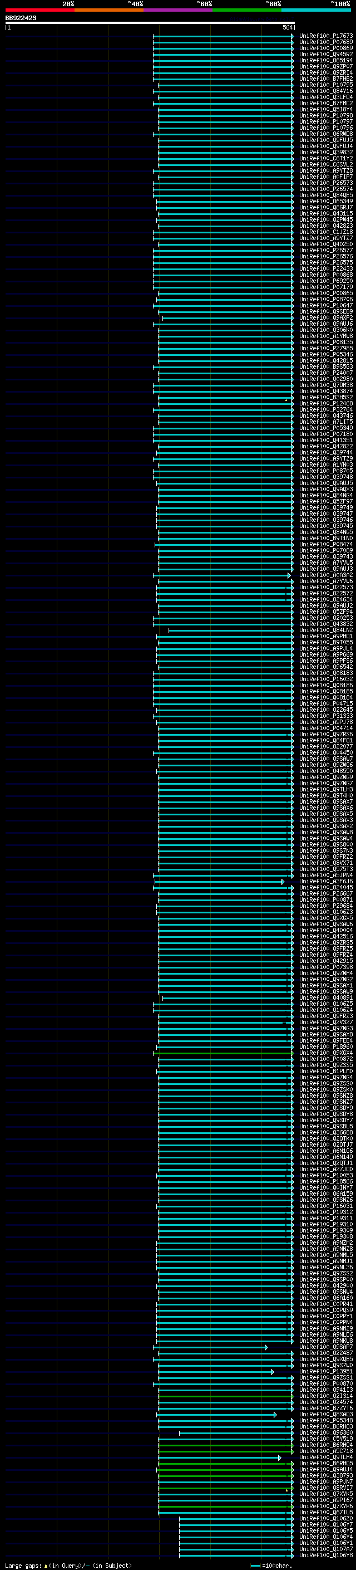Select hit label UniRef100_C5Y519
This screenshot has height=1570, width=356.
point(326,1439)
